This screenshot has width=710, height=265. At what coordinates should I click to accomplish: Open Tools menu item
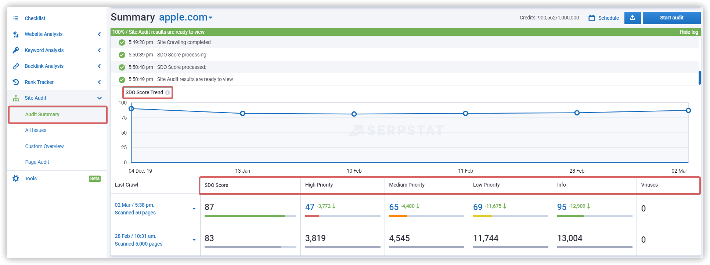30,178
